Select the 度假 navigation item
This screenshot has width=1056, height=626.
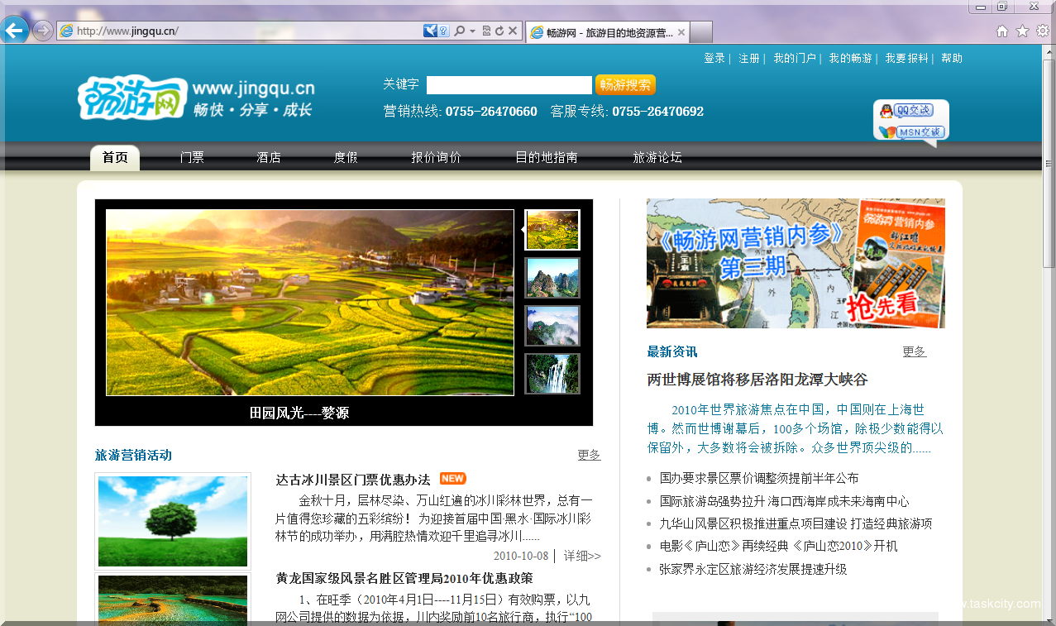click(x=346, y=157)
